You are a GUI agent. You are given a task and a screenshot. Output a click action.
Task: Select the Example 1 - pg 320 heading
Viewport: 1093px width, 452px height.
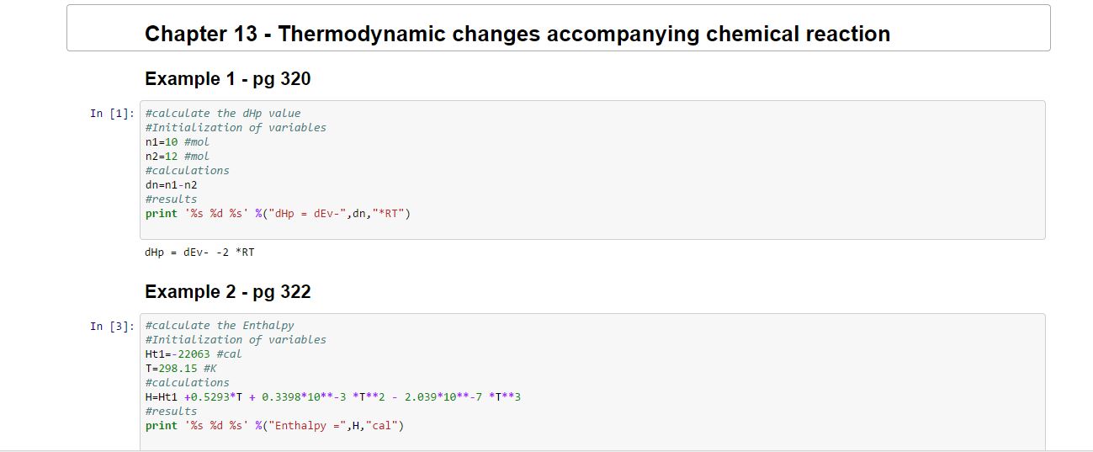[227, 79]
